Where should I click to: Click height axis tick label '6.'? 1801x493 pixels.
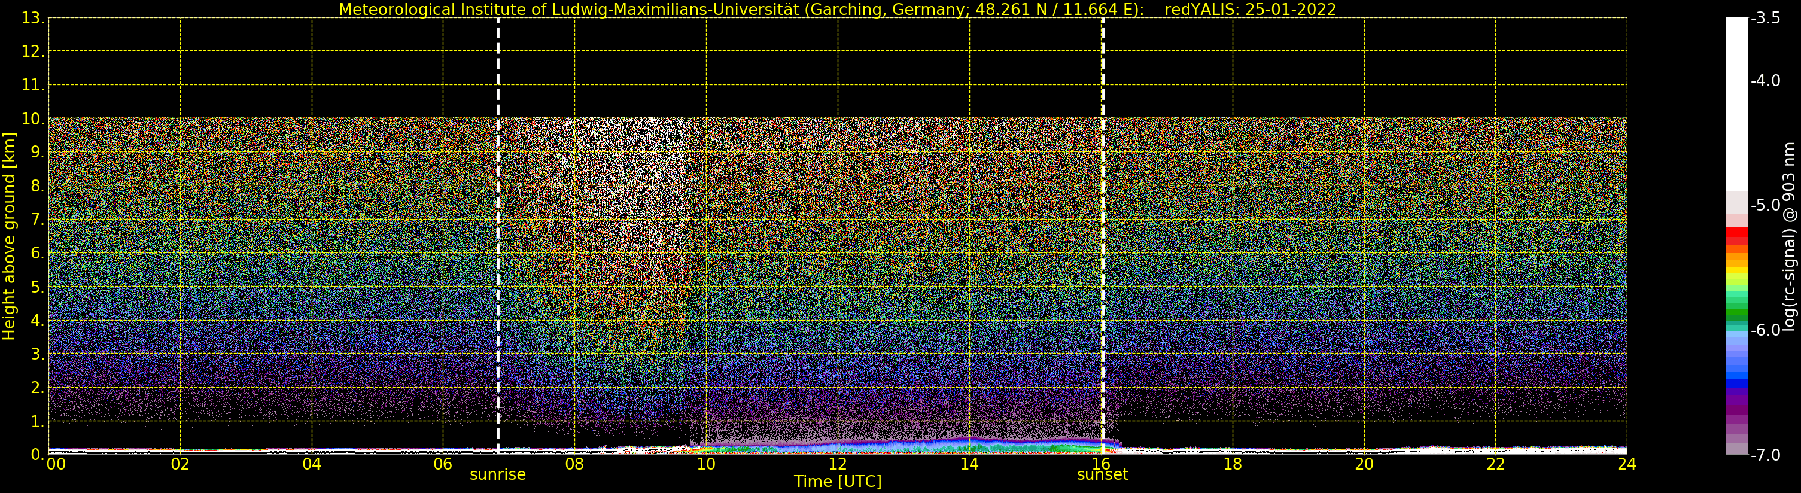coord(38,253)
